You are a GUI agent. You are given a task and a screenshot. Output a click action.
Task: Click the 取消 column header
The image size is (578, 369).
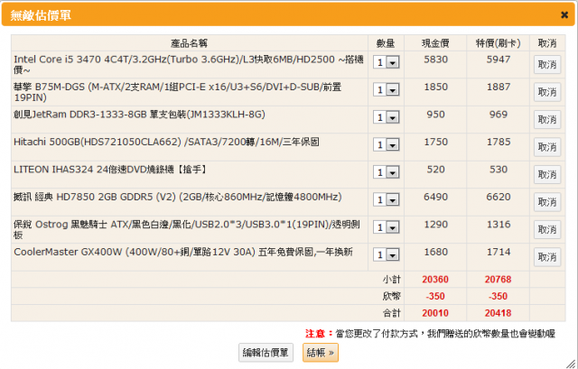click(547, 43)
